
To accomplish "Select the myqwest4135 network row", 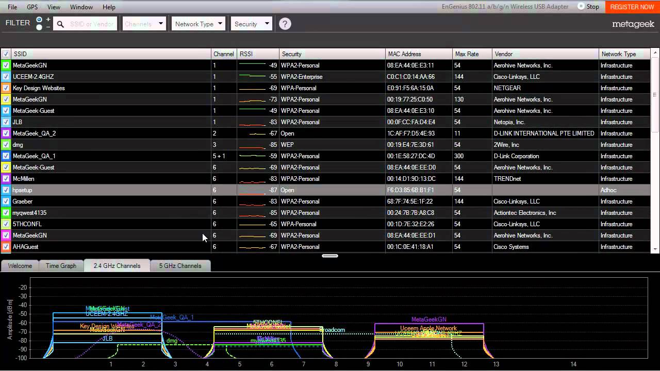I will (x=326, y=213).
